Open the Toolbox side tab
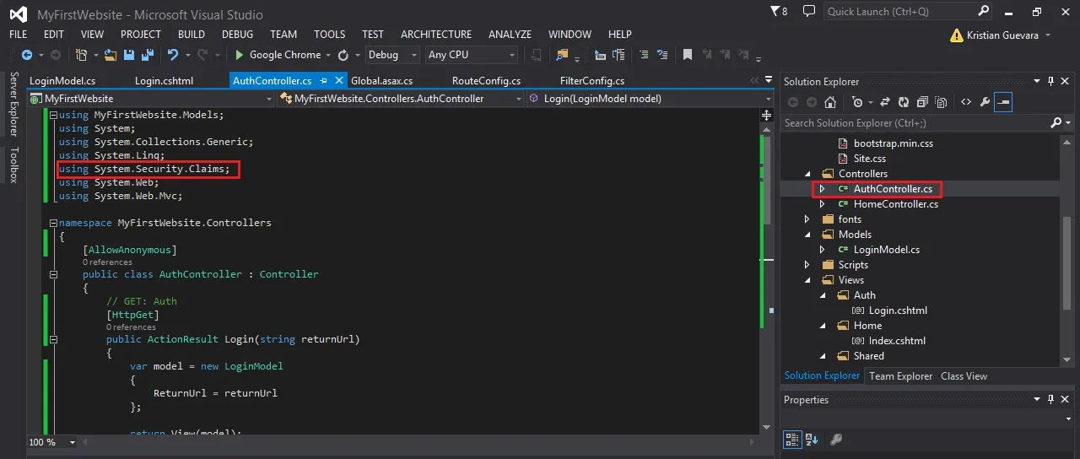 [x=13, y=165]
